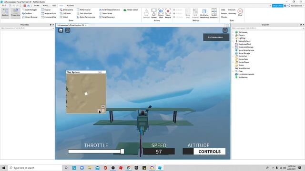
Task: Click Windows taskbar search box
Action: (x=35, y=168)
